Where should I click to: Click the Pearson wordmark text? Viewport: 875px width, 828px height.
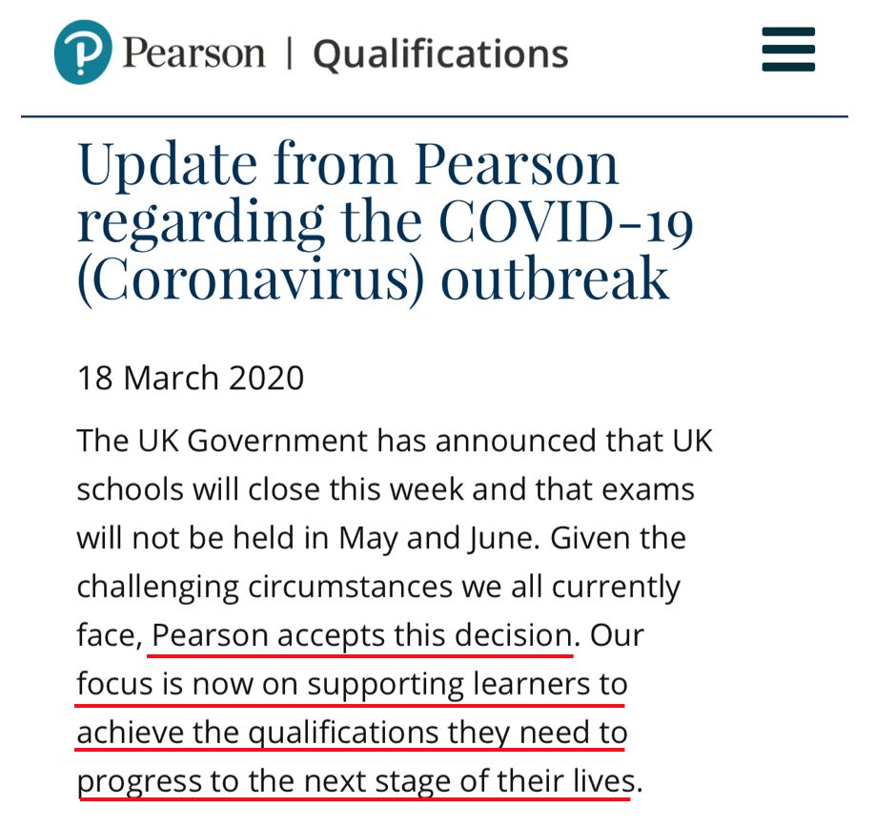pos(193,52)
